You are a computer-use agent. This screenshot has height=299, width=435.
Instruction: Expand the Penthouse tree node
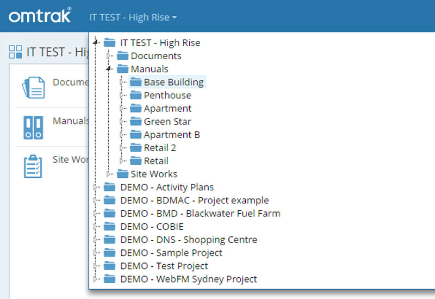pos(121,96)
